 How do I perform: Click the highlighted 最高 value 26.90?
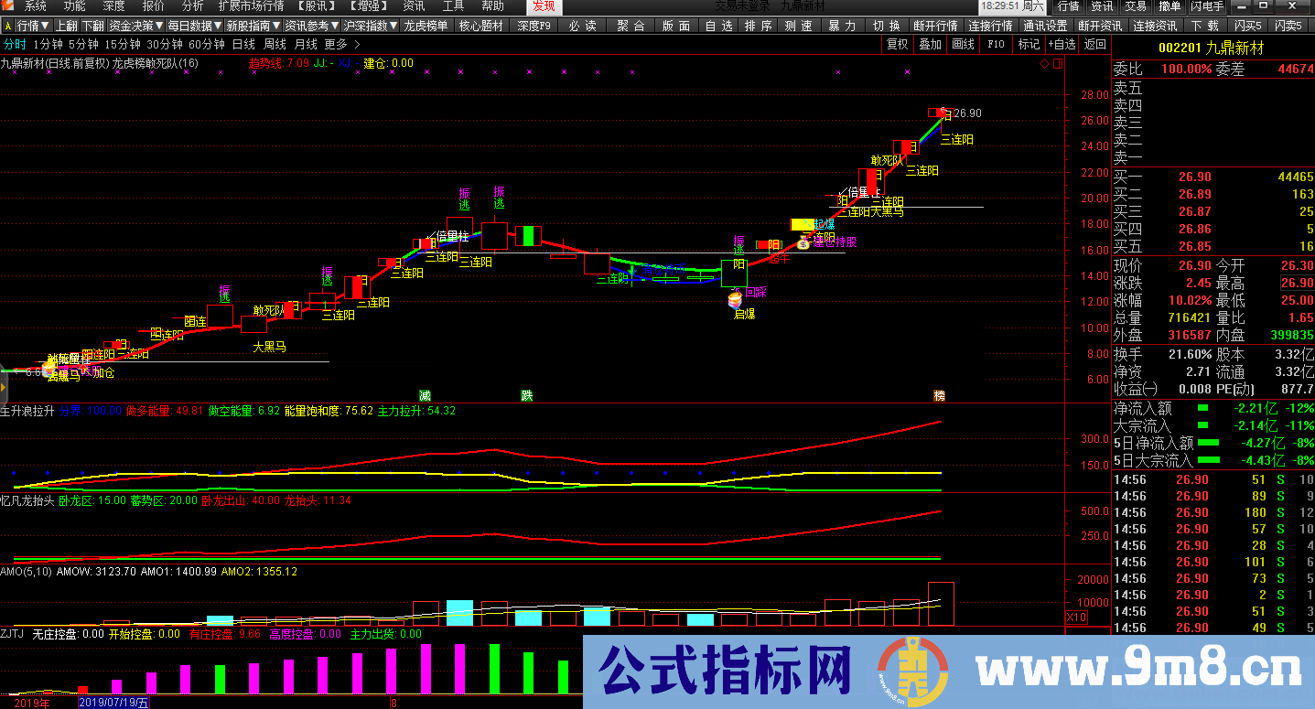(1298, 283)
